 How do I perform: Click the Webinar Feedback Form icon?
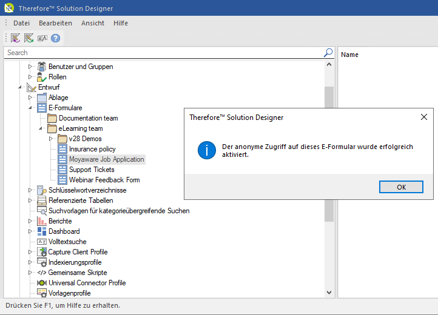point(62,180)
